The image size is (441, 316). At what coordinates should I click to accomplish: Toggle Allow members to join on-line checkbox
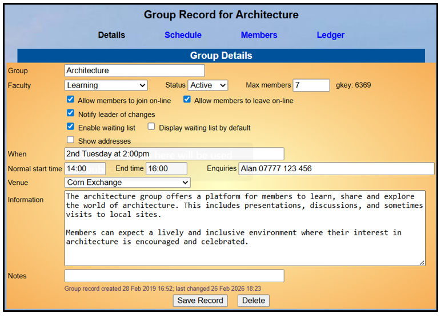click(x=70, y=100)
